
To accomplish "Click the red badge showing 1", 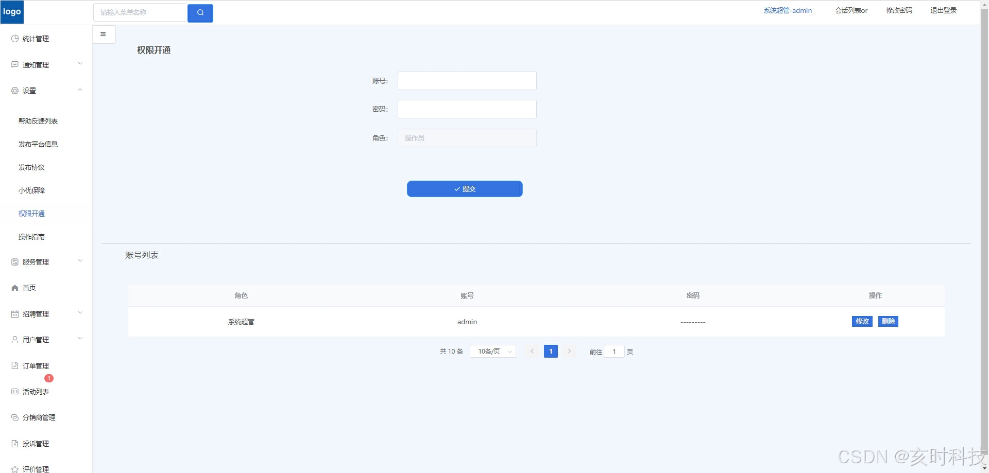I will click(x=49, y=378).
